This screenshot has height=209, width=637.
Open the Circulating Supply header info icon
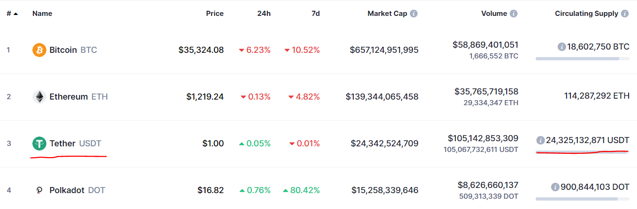tap(625, 14)
